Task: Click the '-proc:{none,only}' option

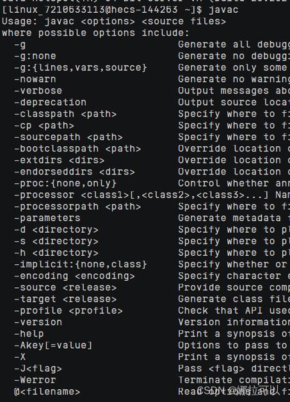Action: [x=65, y=183]
